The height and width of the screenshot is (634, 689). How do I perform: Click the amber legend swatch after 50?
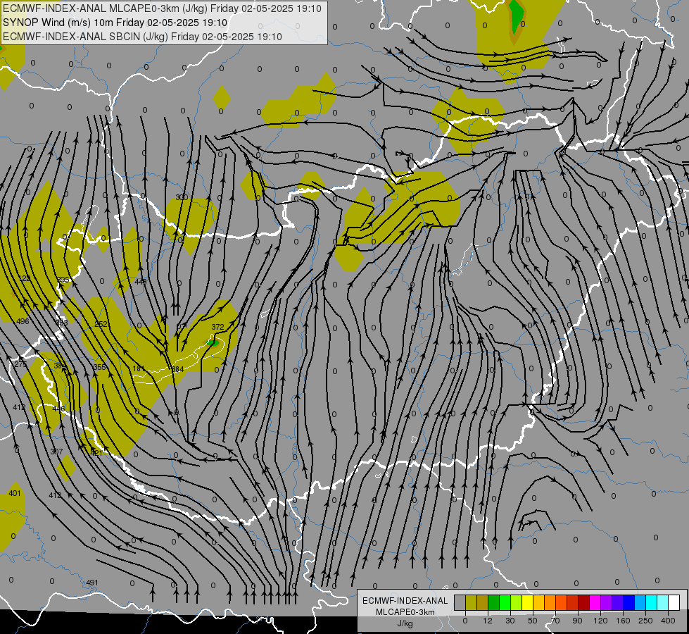coord(538,602)
